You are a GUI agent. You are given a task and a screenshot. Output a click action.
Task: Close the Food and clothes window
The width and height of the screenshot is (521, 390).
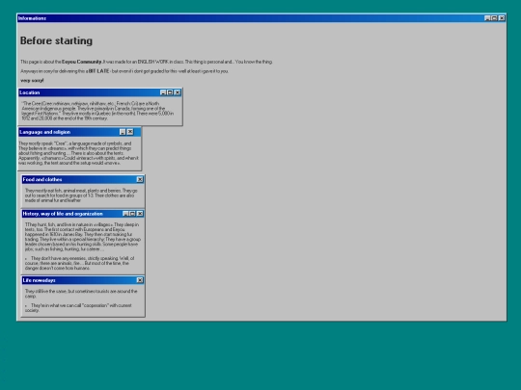140,179
